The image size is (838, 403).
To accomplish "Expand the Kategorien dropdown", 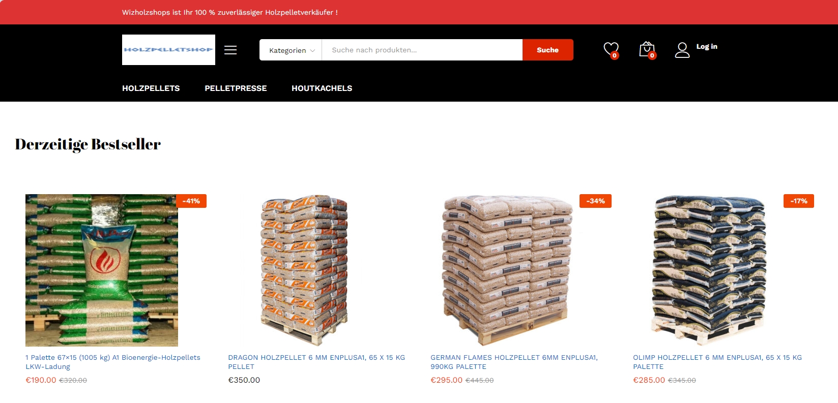I will (291, 50).
